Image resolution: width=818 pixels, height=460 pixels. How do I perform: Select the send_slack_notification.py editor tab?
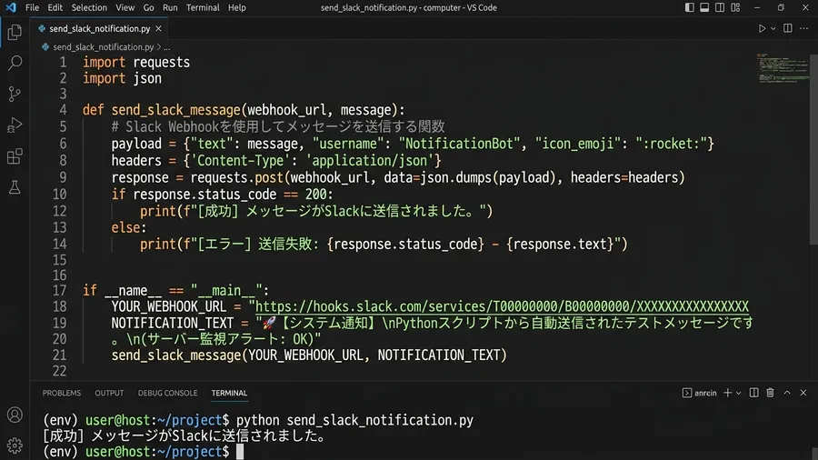pyautogui.click(x=100, y=29)
